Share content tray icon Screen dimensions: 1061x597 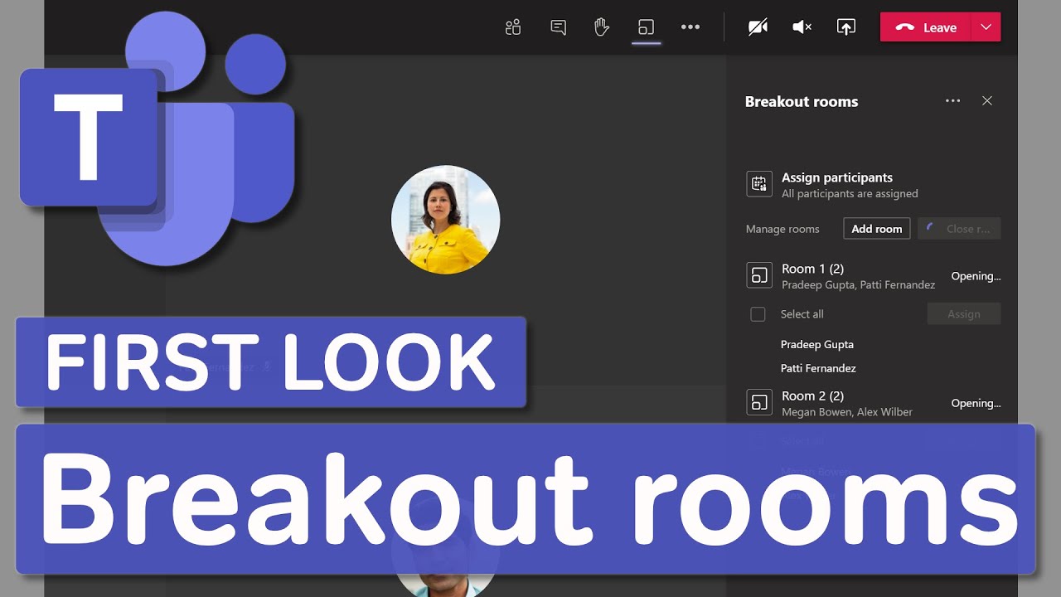[845, 27]
